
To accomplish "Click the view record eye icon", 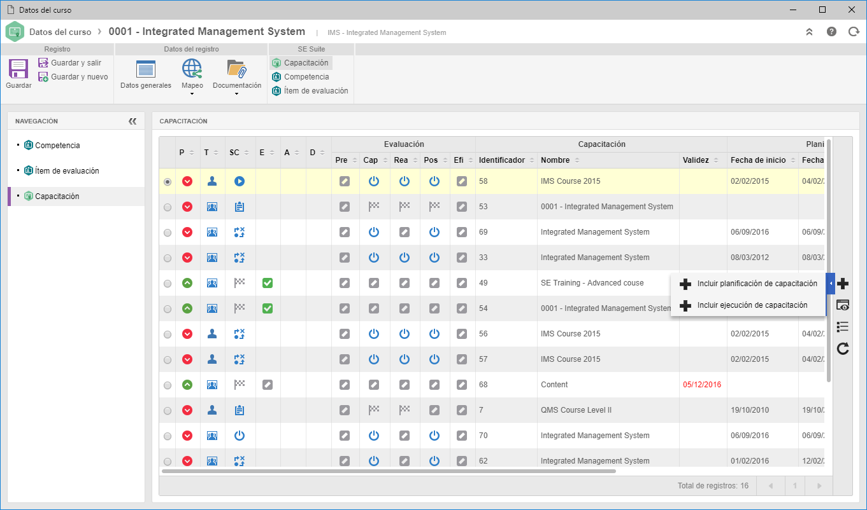I will point(843,305).
